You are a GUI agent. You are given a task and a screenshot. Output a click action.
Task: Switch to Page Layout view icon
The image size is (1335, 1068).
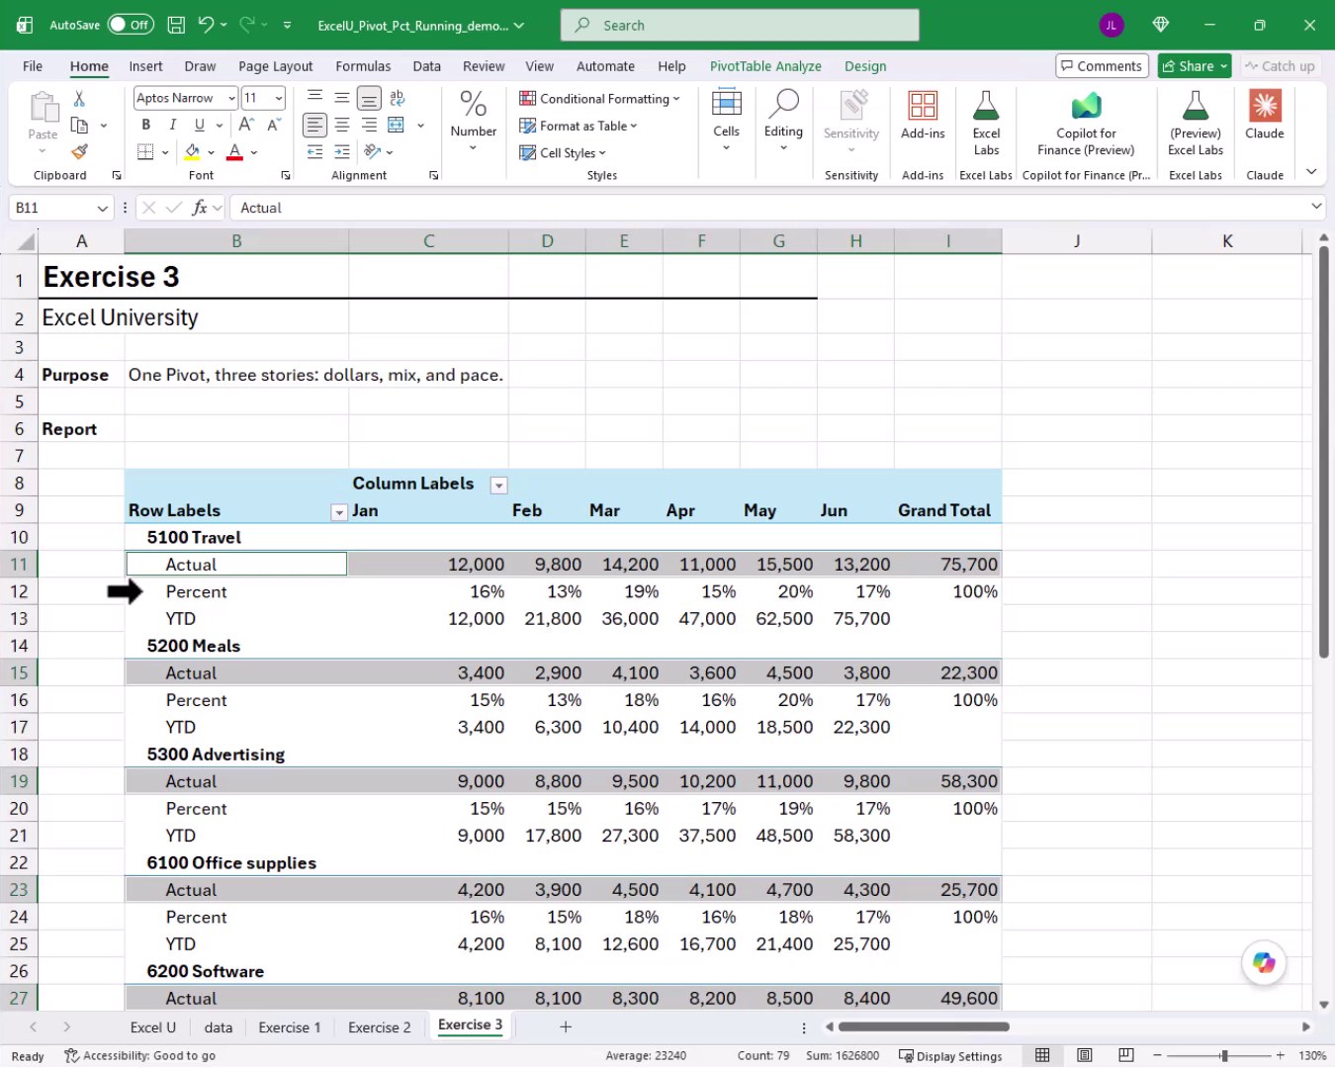coord(1085,1056)
